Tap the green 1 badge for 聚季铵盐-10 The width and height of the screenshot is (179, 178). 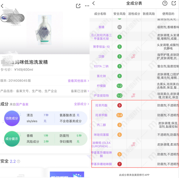(x=119, y=47)
